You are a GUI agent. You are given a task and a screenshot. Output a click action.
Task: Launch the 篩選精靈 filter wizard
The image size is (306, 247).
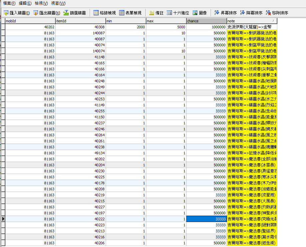(x=74, y=13)
